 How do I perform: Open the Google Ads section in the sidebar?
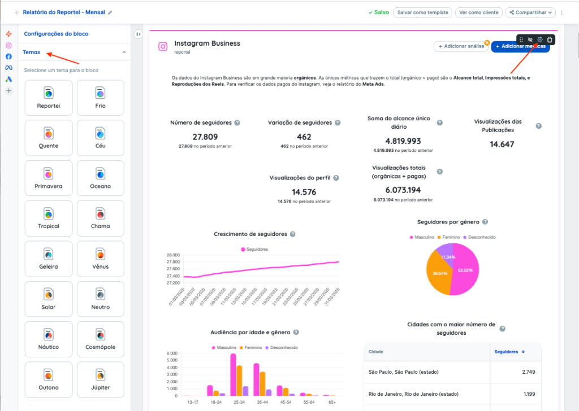coord(8,79)
